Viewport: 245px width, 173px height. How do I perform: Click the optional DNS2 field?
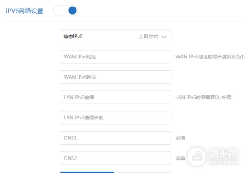tap(115, 158)
